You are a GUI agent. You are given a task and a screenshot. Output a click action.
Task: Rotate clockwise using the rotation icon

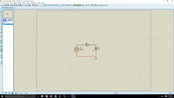coord(1,56)
